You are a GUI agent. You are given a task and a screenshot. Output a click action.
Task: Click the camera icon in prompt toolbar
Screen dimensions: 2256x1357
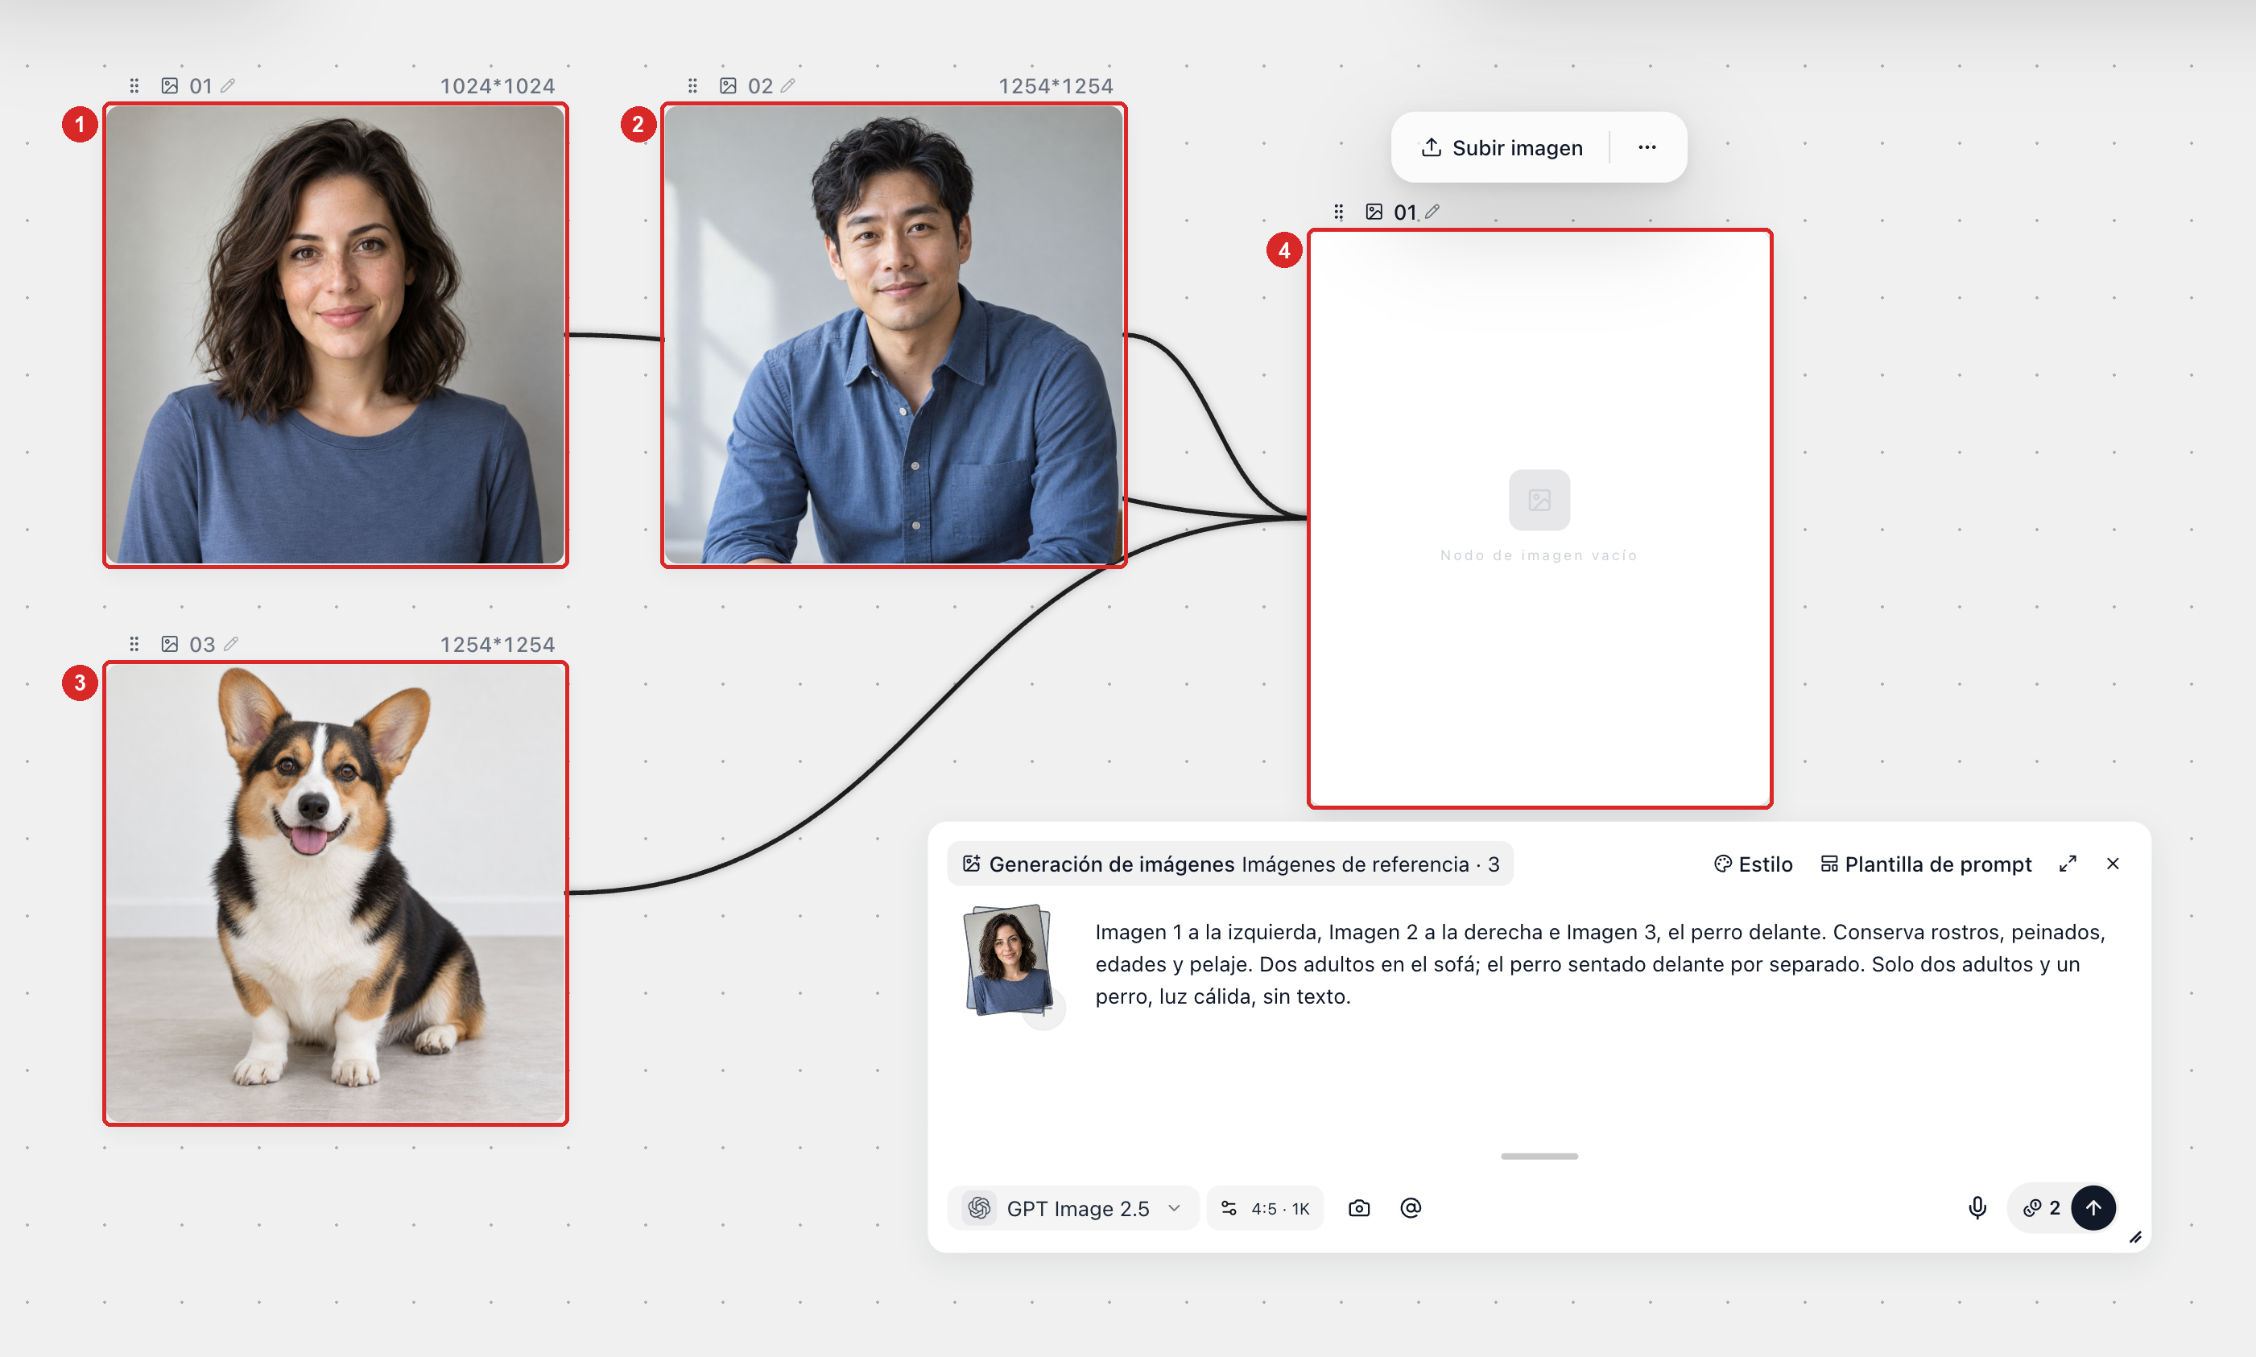(1359, 1208)
